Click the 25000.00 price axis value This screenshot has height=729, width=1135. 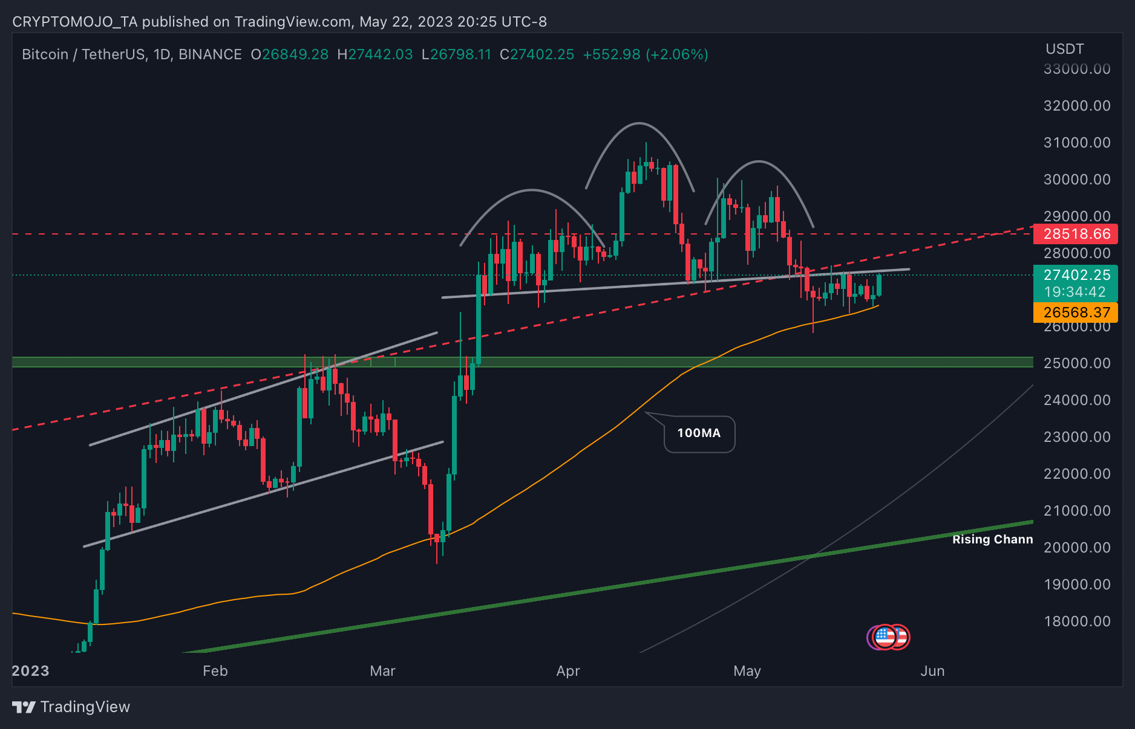tap(1077, 363)
